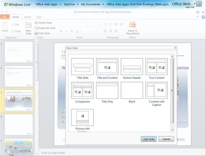Choose the Title and Content layout

pos(107,67)
